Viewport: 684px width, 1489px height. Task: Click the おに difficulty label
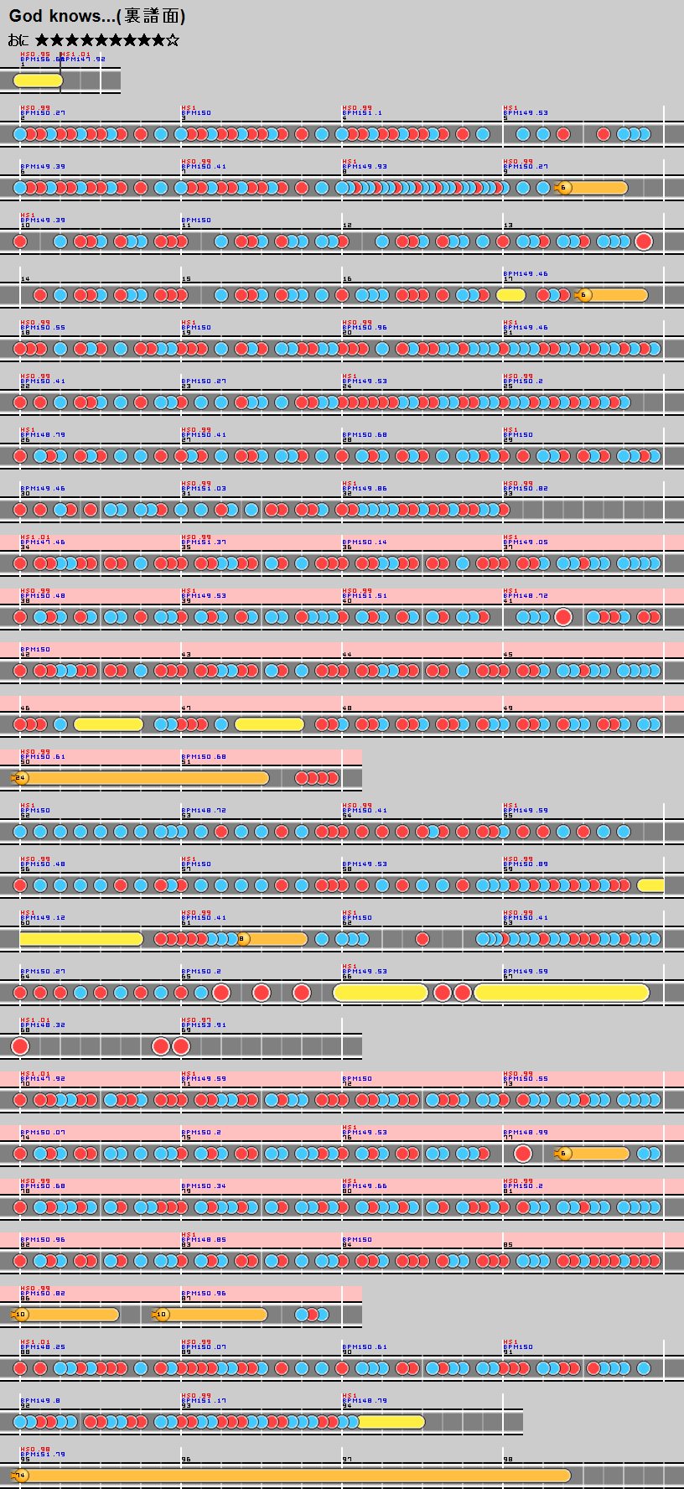18,40
